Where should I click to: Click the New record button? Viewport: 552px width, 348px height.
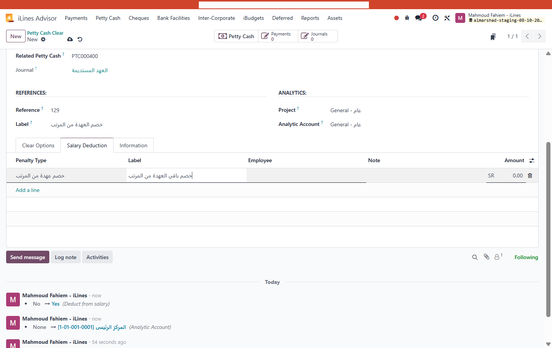pyautogui.click(x=16, y=36)
